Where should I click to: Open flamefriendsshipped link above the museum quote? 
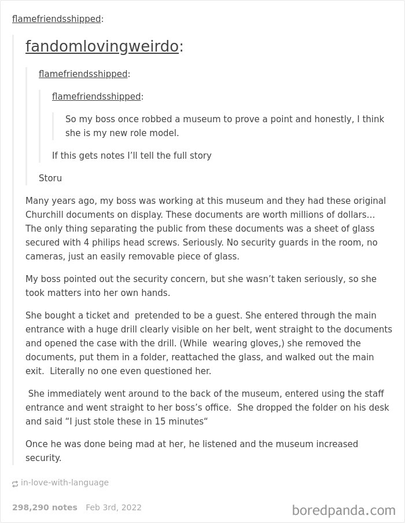click(96, 97)
